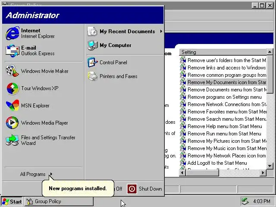Select Remove Documents menu from Start Menu
This screenshot has width=276, height=207.
[227, 90]
